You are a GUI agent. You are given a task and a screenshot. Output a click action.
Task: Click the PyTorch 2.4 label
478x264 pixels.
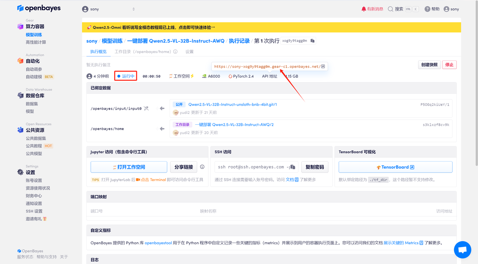(241, 76)
